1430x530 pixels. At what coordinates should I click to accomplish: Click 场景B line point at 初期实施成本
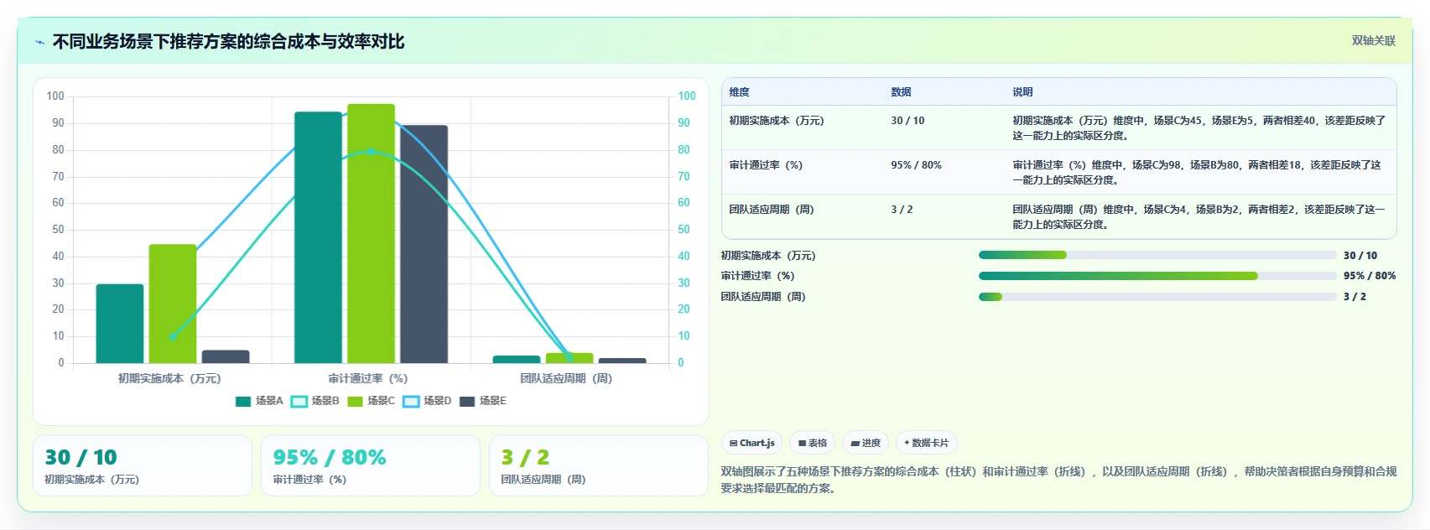point(173,336)
